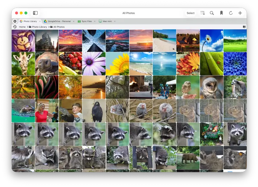Open the giraffe photo thumbnail
The image size is (258, 187).
pyautogui.click(x=23, y=64)
